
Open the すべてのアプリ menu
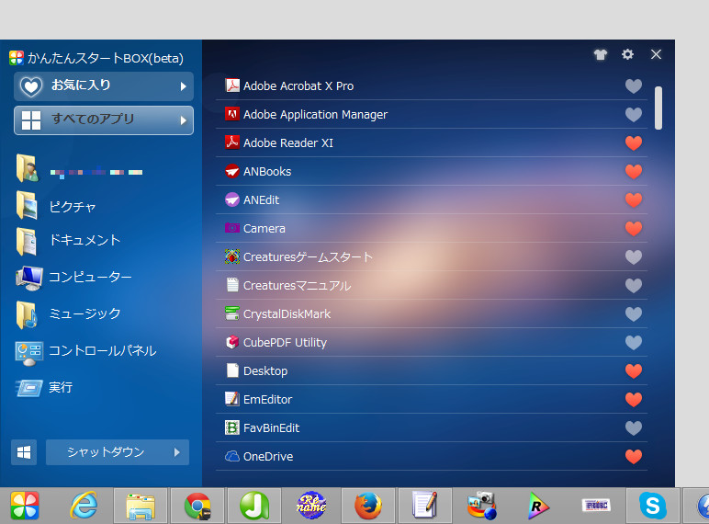(104, 120)
